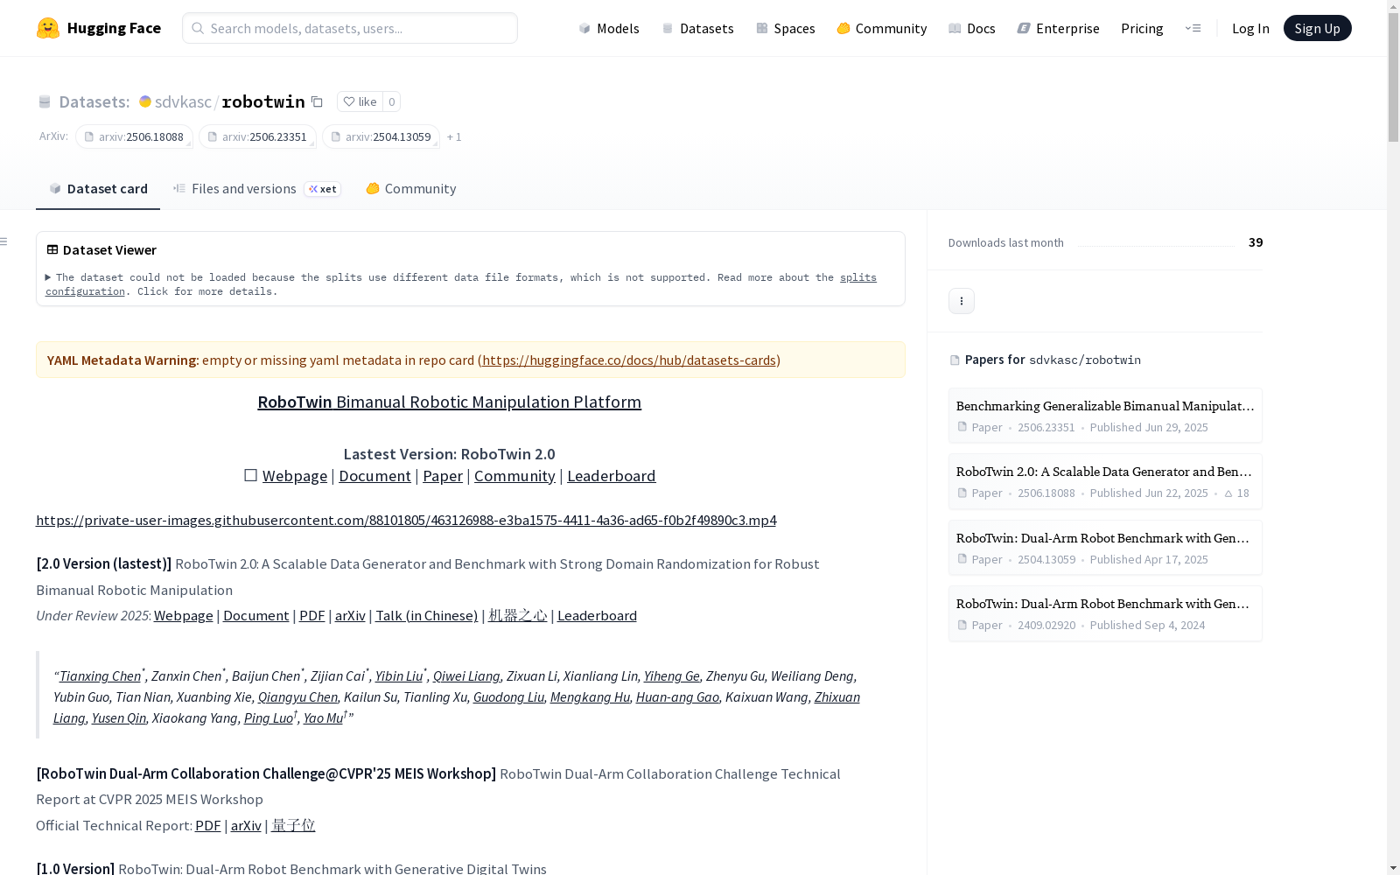This screenshot has height=875, width=1400.
Task: Click the page vertical scrollbar
Action: [1393, 79]
